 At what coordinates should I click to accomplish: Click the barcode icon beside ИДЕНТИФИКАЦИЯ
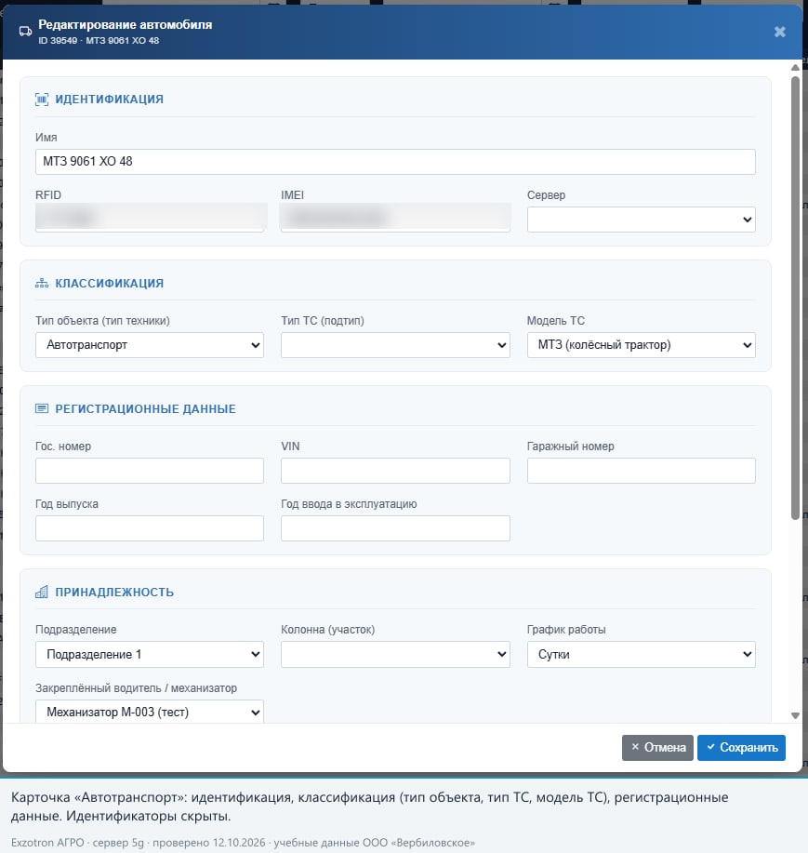pos(42,99)
